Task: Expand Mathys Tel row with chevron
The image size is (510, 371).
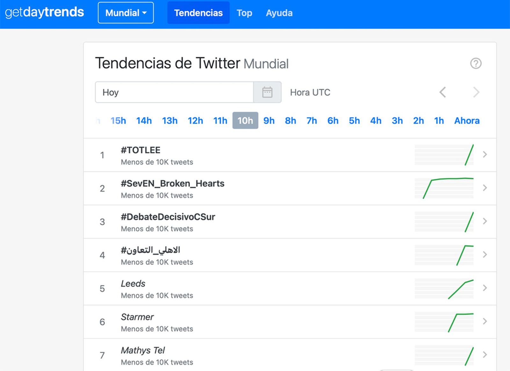Action: pos(485,354)
